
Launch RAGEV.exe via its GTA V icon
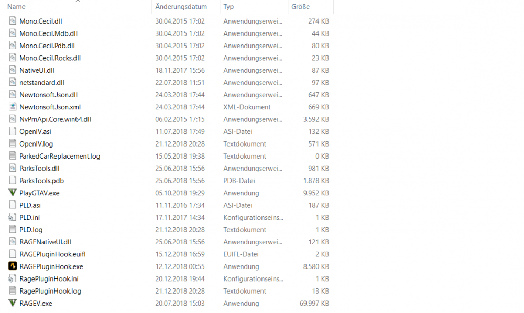pos(13,303)
